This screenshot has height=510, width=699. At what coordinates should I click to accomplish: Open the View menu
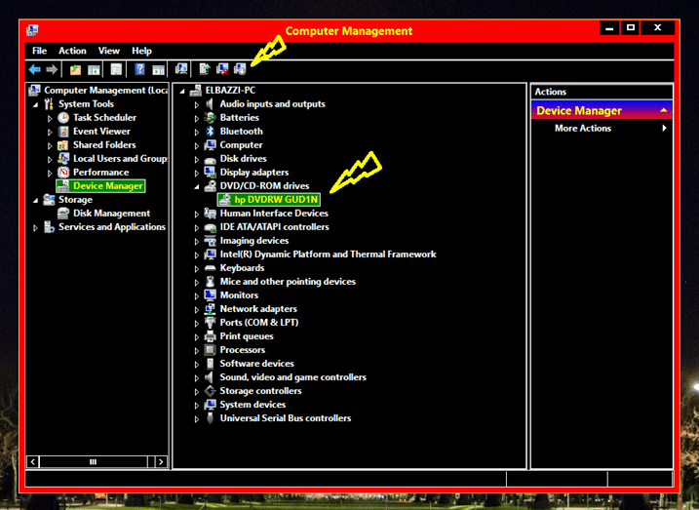[x=109, y=51]
